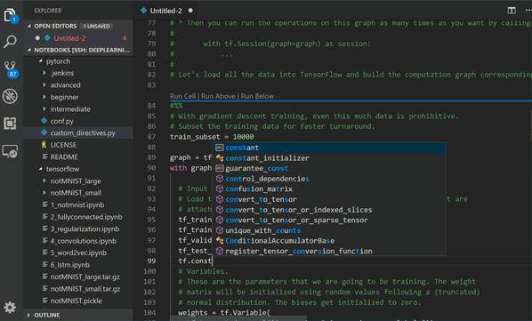Click the icon beside notMNIST.pickle
The image size is (532, 321).
pos(44,301)
